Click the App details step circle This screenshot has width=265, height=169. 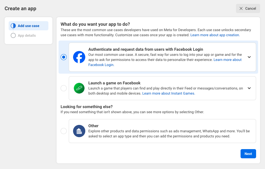[x=13, y=35]
